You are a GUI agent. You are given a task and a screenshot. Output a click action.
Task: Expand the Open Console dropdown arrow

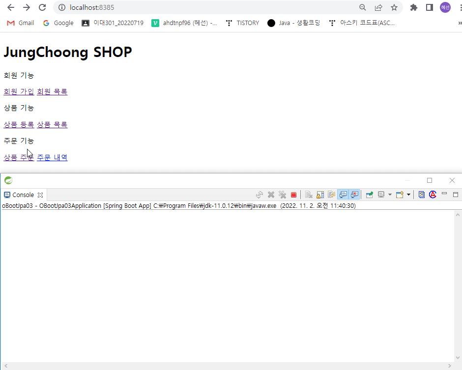pyautogui.click(x=408, y=195)
